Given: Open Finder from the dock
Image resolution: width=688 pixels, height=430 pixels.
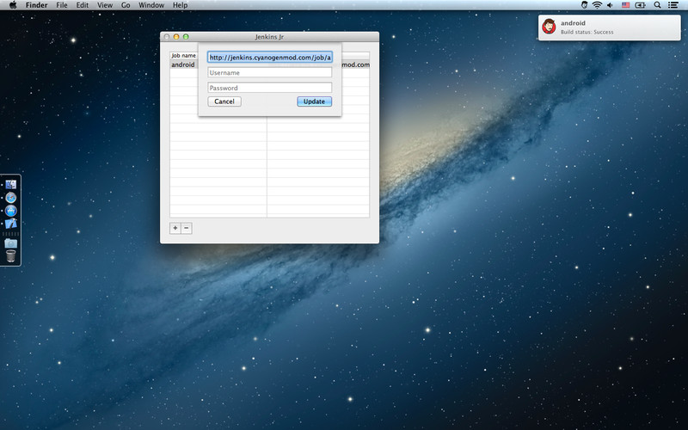Looking at the screenshot, I should 11,184.
